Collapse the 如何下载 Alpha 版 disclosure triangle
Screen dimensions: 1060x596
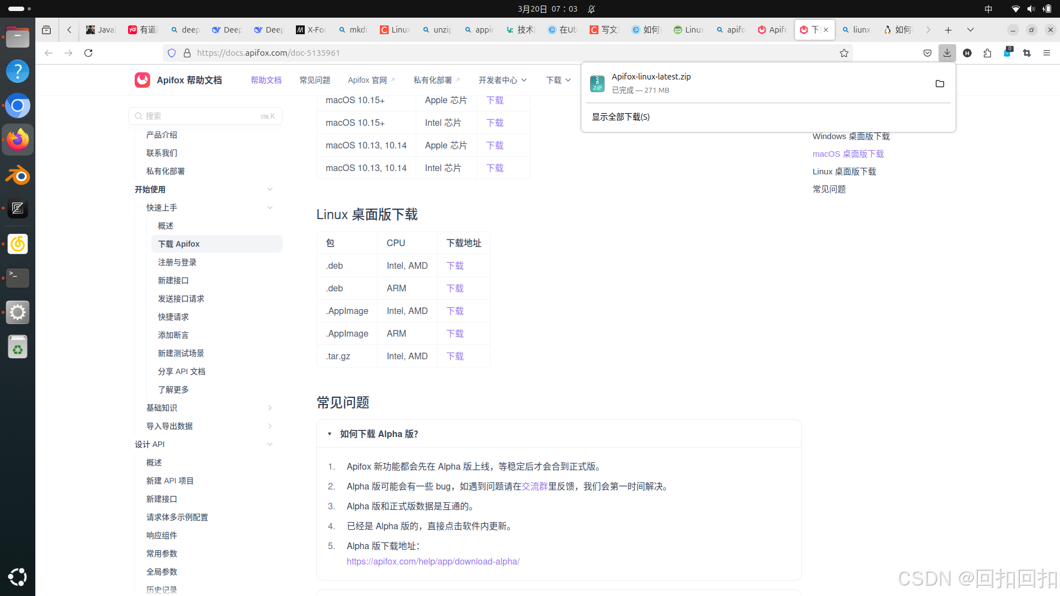click(330, 434)
